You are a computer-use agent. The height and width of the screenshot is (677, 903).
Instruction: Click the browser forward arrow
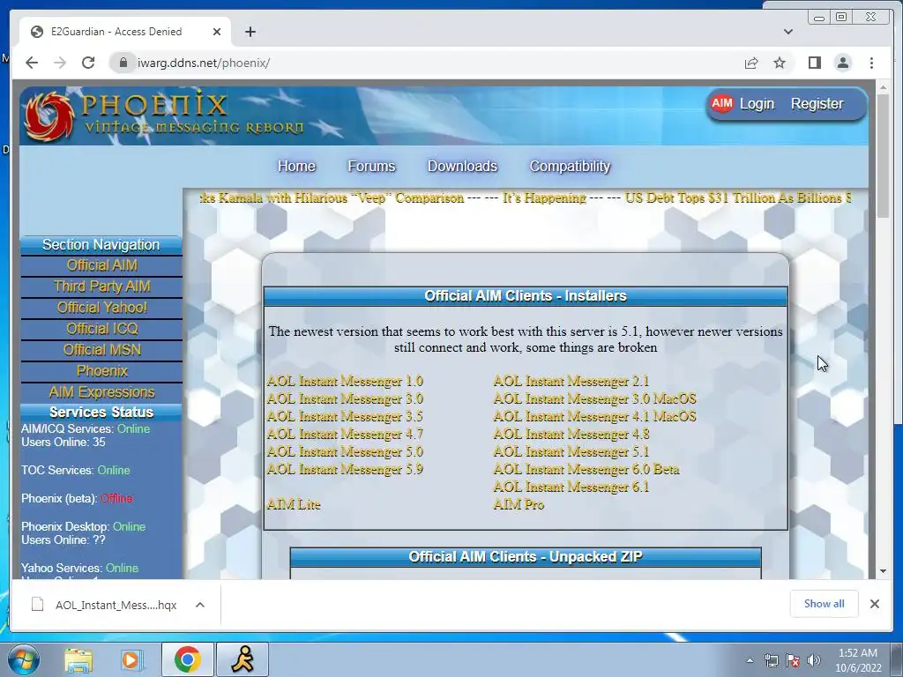[x=60, y=63]
